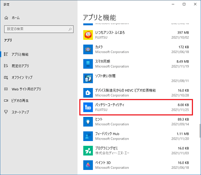The image size is (201, 175).
Task: Open the ビデオの再生 page
Action: point(20,100)
